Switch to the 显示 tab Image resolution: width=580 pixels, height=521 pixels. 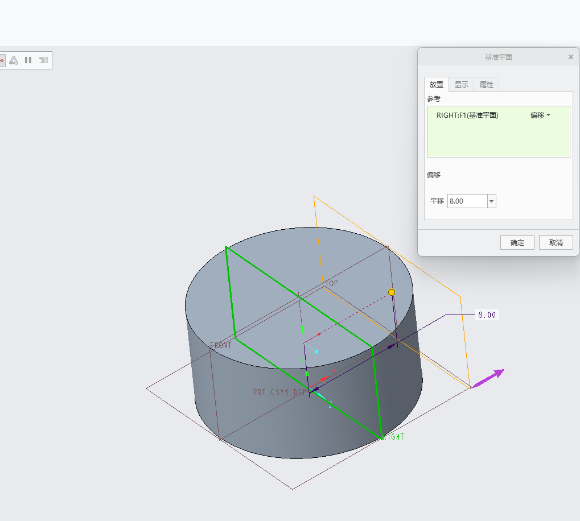point(461,85)
